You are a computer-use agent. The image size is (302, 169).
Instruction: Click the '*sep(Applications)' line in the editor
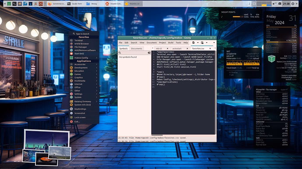pyautogui.click(x=167, y=82)
